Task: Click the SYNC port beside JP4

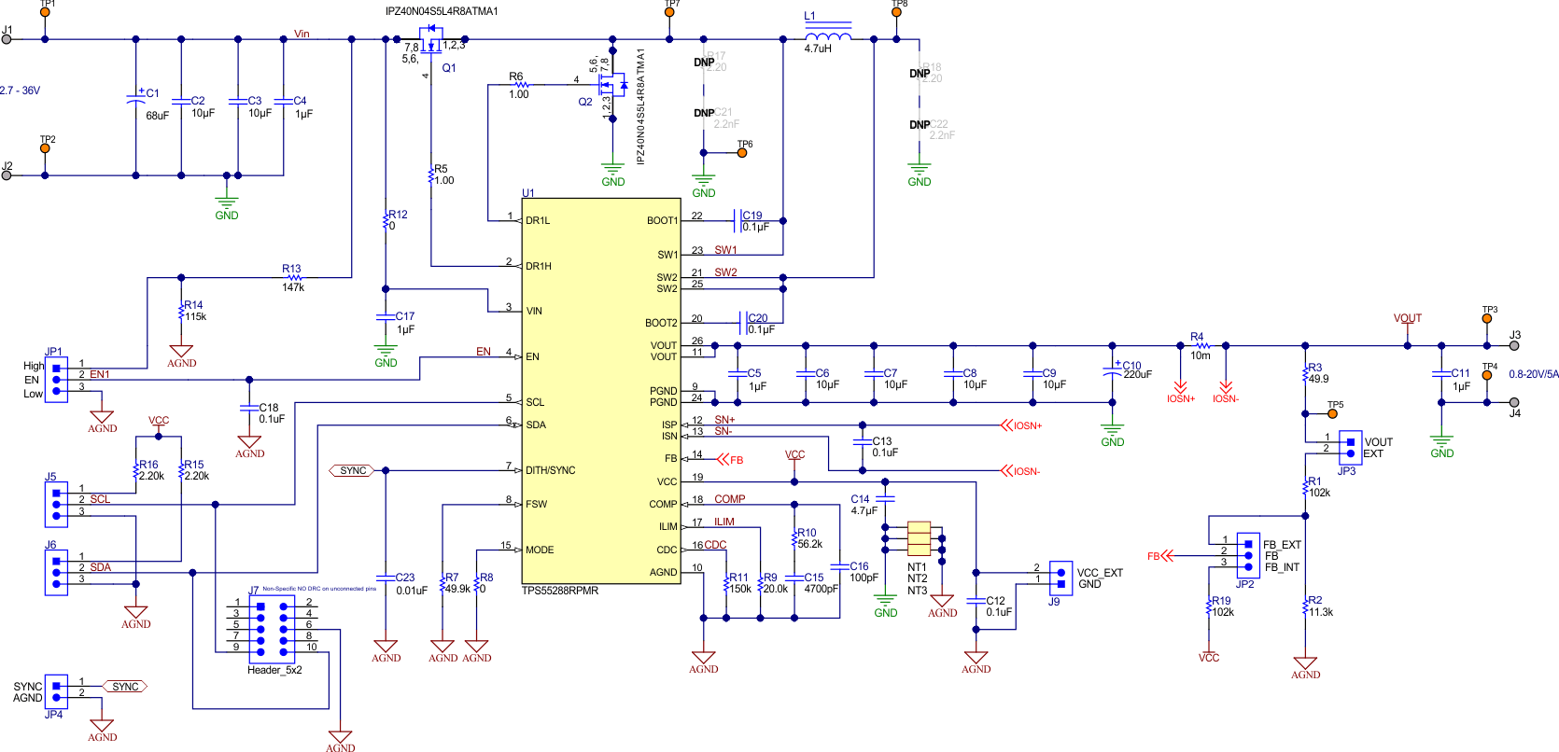Action: coord(125,687)
